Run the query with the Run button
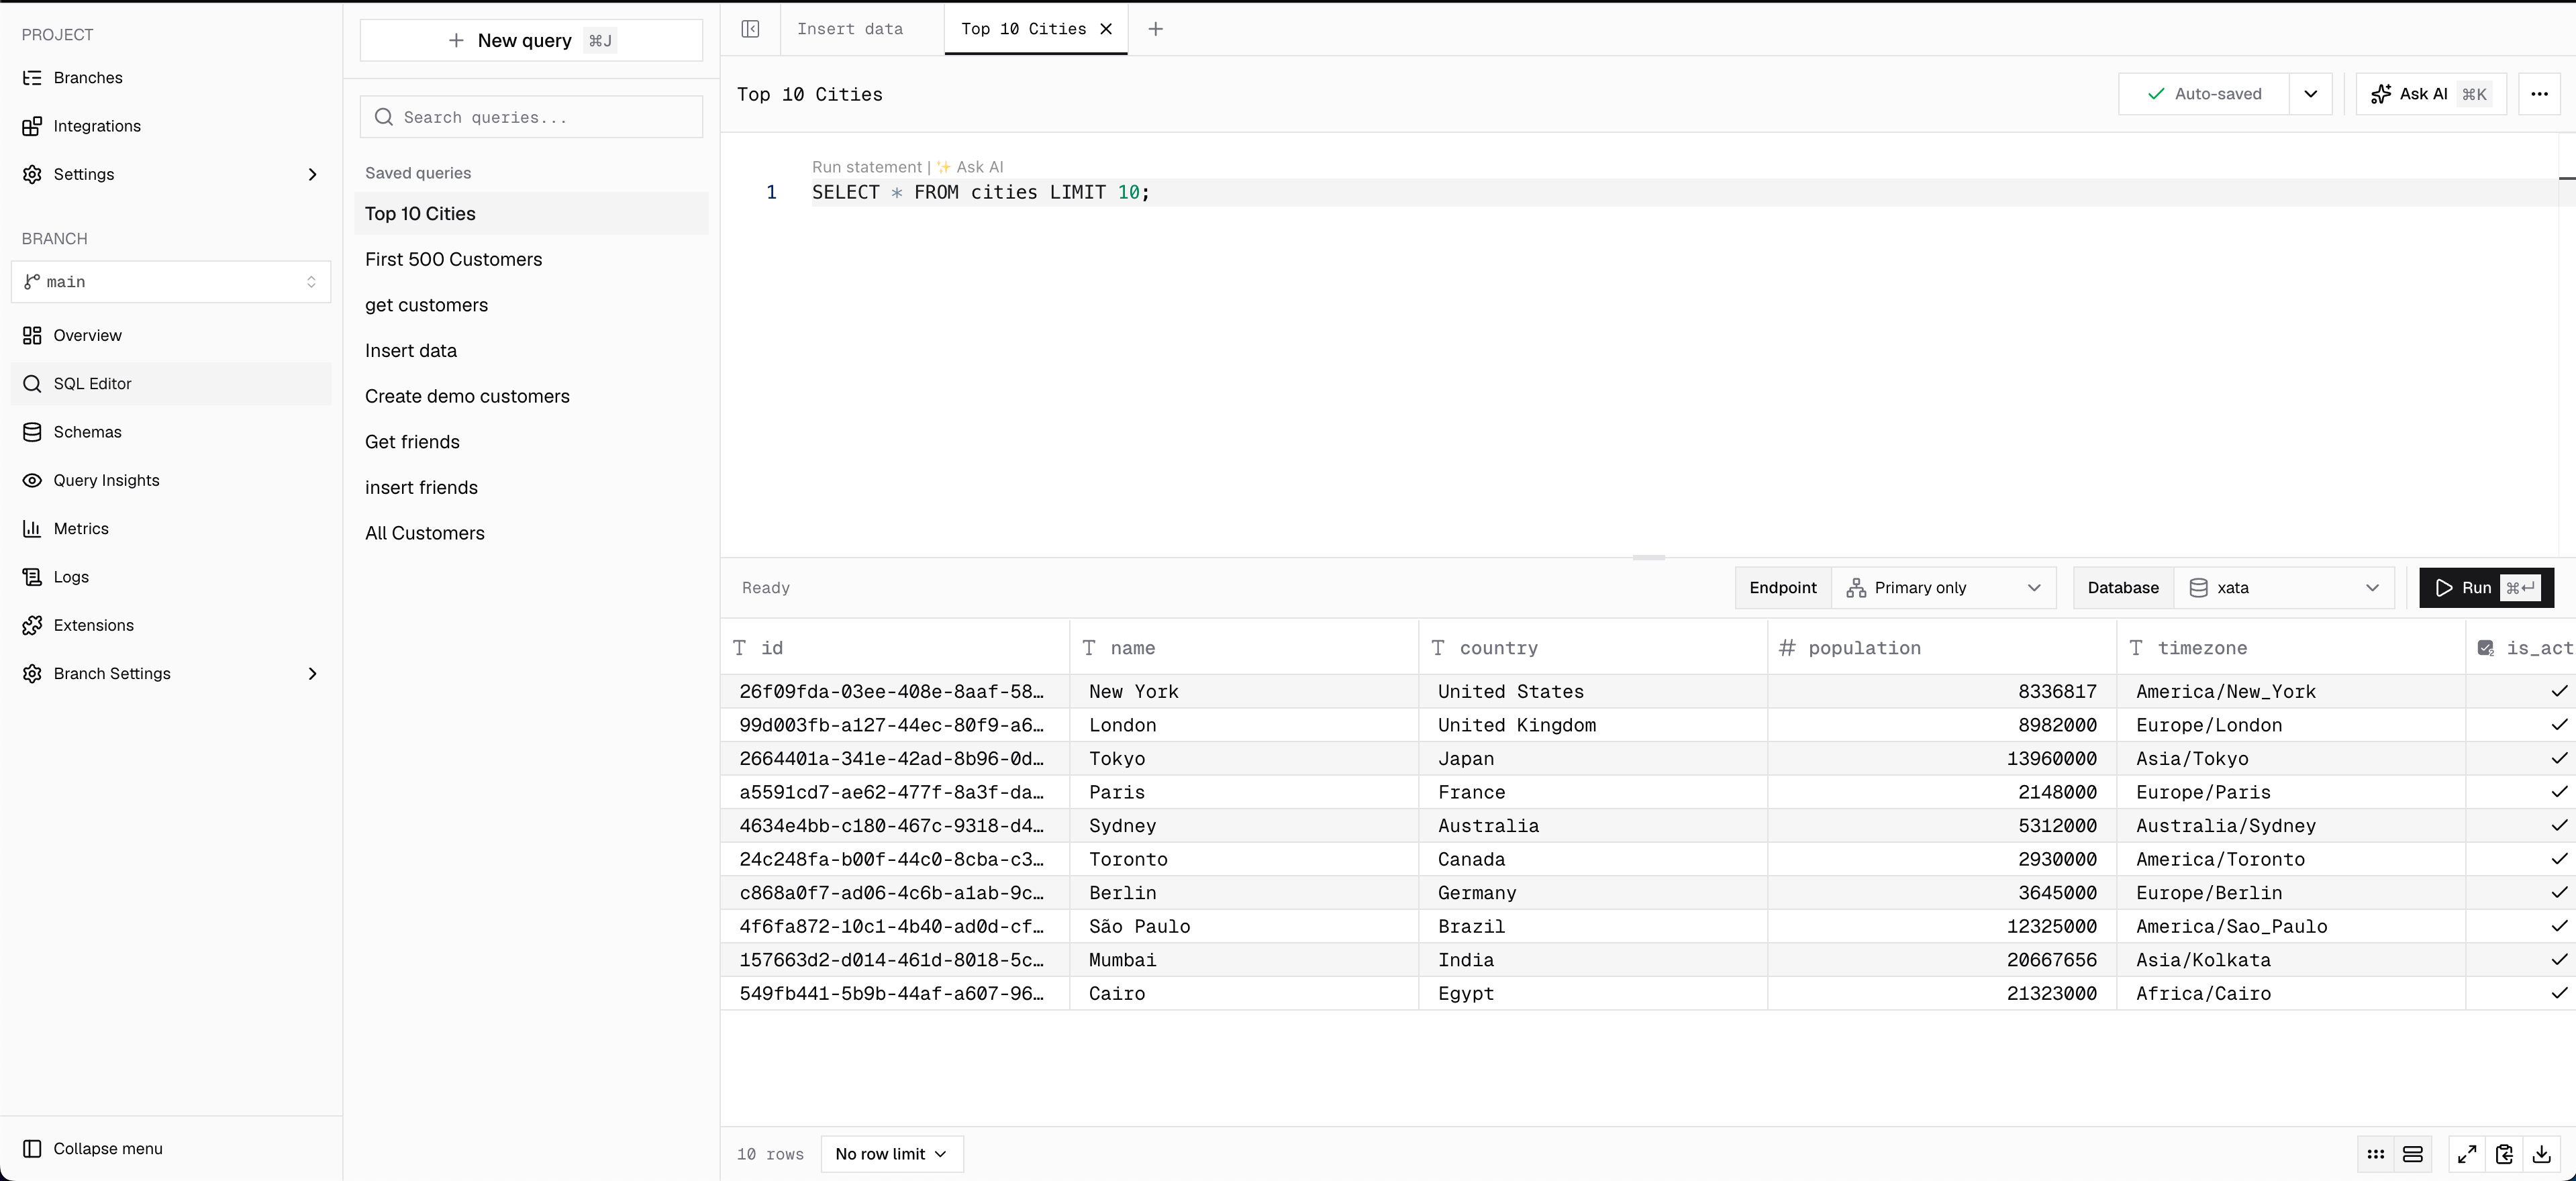 pyautogui.click(x=2486, y=588)
